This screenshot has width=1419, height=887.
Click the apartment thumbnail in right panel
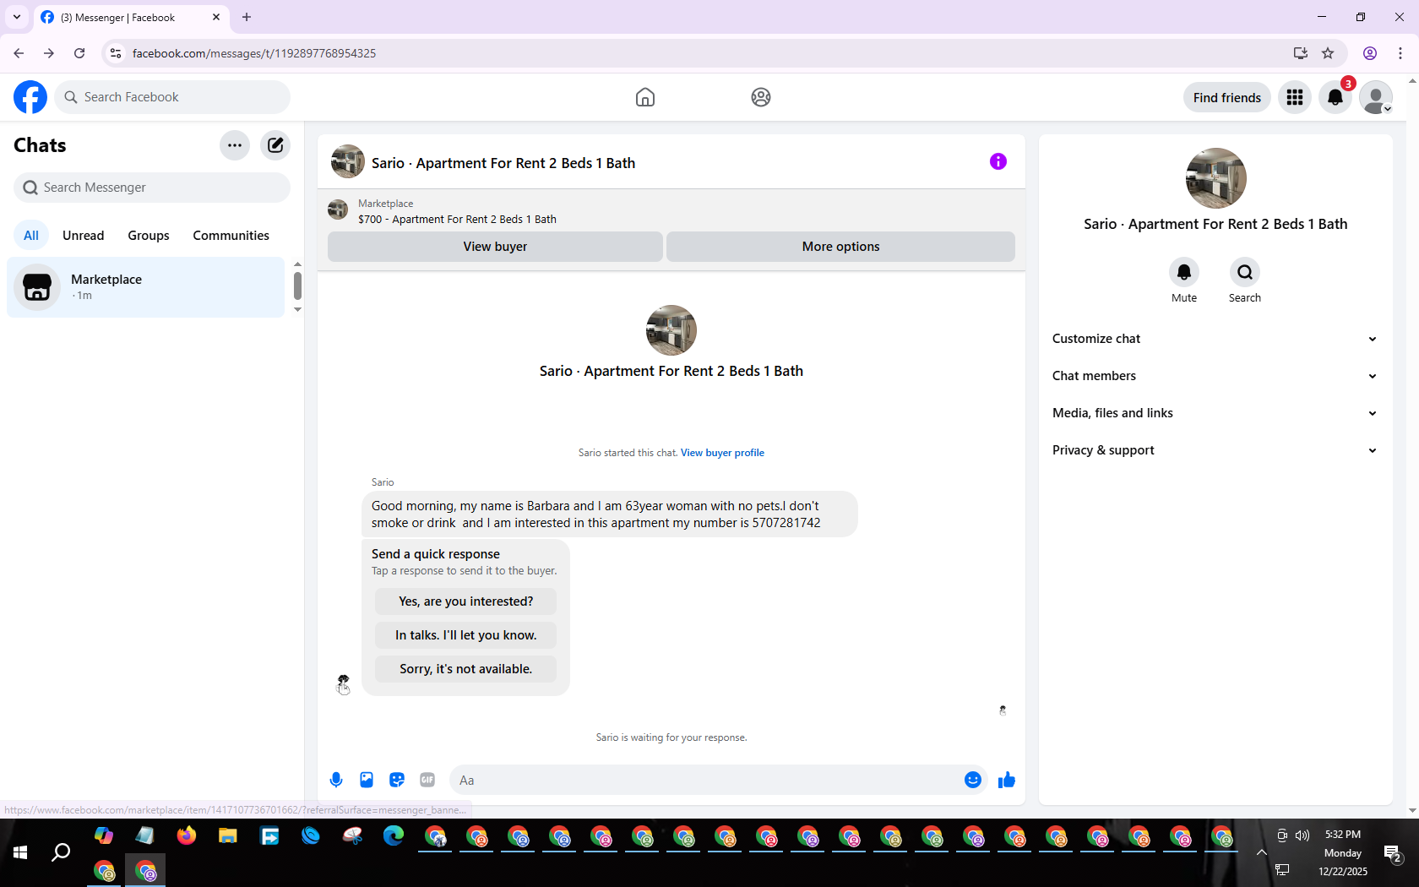tap(1215, 178)
